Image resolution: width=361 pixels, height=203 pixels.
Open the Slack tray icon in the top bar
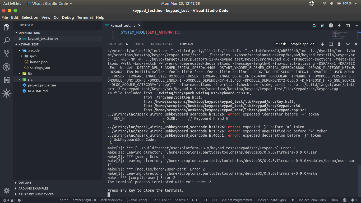click(x=311, y=3)
